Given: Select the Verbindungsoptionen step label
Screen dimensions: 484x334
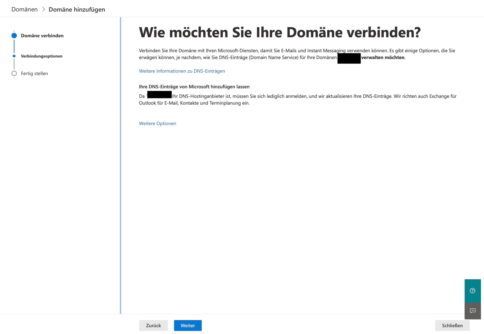Looking at the screenshot, I should [41, 56].
